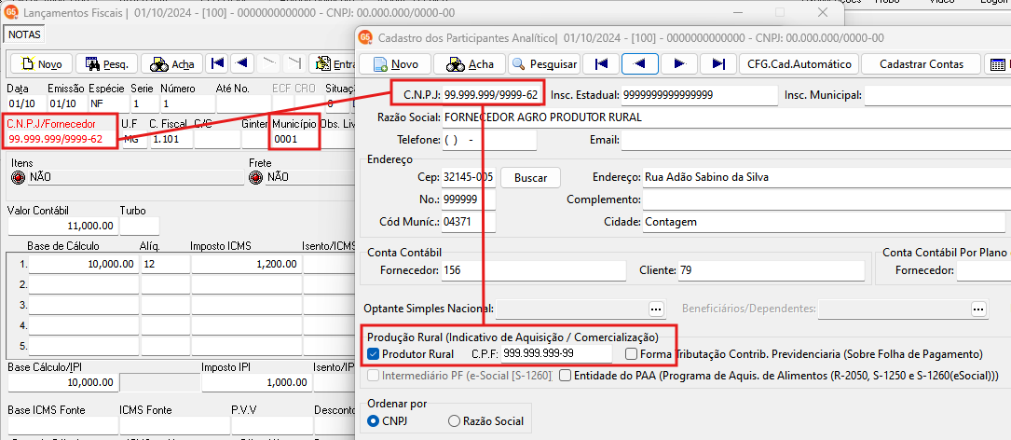Screen dimensions: 1011x440
Task: Click the Espécie field NF
Action: pos(107,103)
